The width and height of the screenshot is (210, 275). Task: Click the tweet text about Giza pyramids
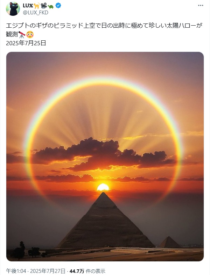[x=104, y=30]
